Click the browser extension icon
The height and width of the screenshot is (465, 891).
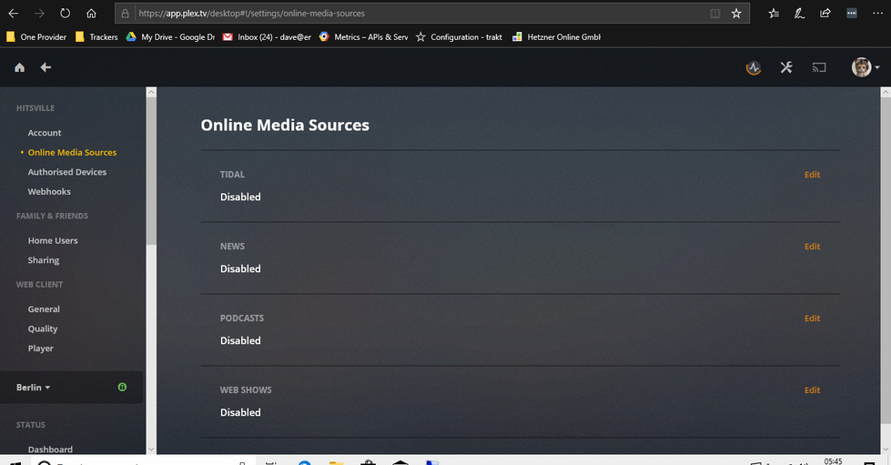[851, 13]
